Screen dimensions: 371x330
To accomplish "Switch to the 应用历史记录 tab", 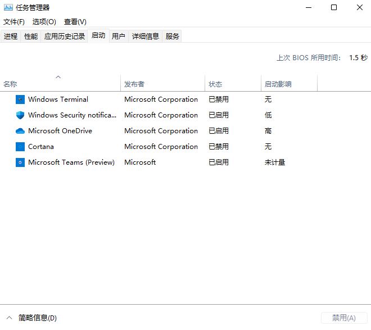I will (64, 36).
